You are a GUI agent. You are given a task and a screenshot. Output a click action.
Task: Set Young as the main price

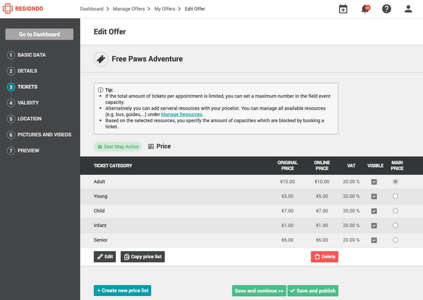[x=395, y=196]
